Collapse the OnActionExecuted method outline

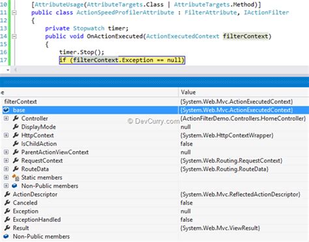point(14,36)
